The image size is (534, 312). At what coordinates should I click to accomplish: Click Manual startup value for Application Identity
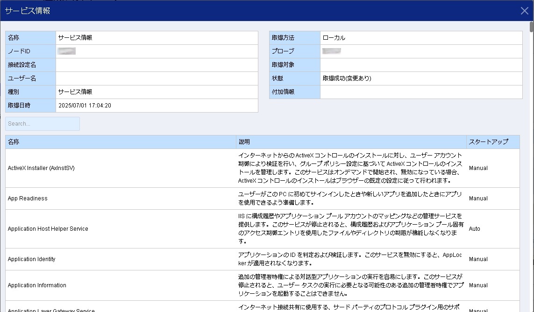pyautogui.click(x=478, y=259)
